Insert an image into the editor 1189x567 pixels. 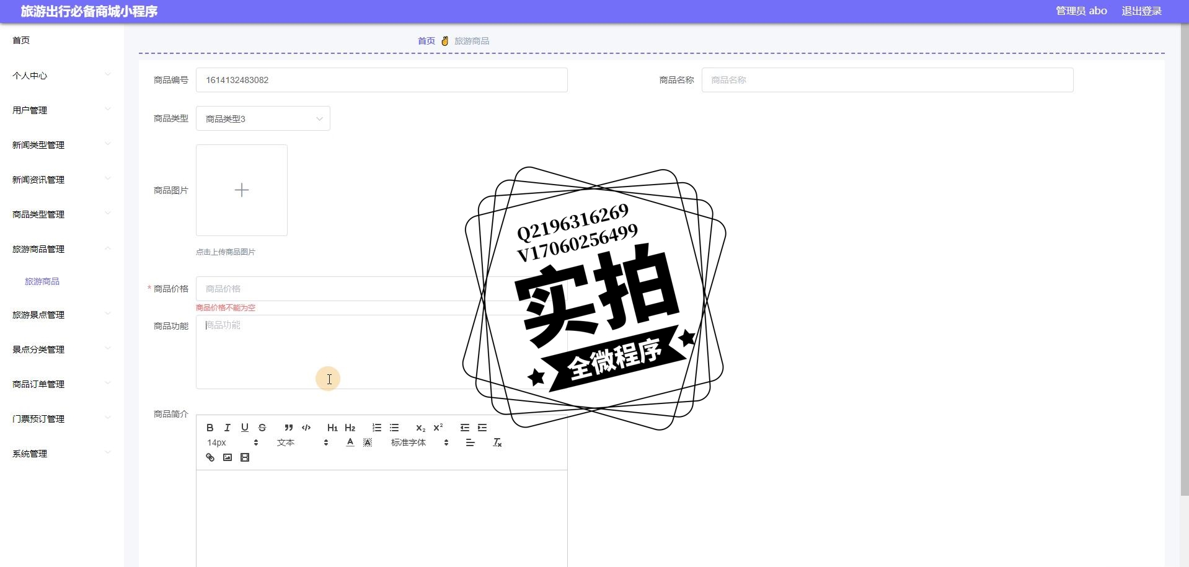point(228,457)
